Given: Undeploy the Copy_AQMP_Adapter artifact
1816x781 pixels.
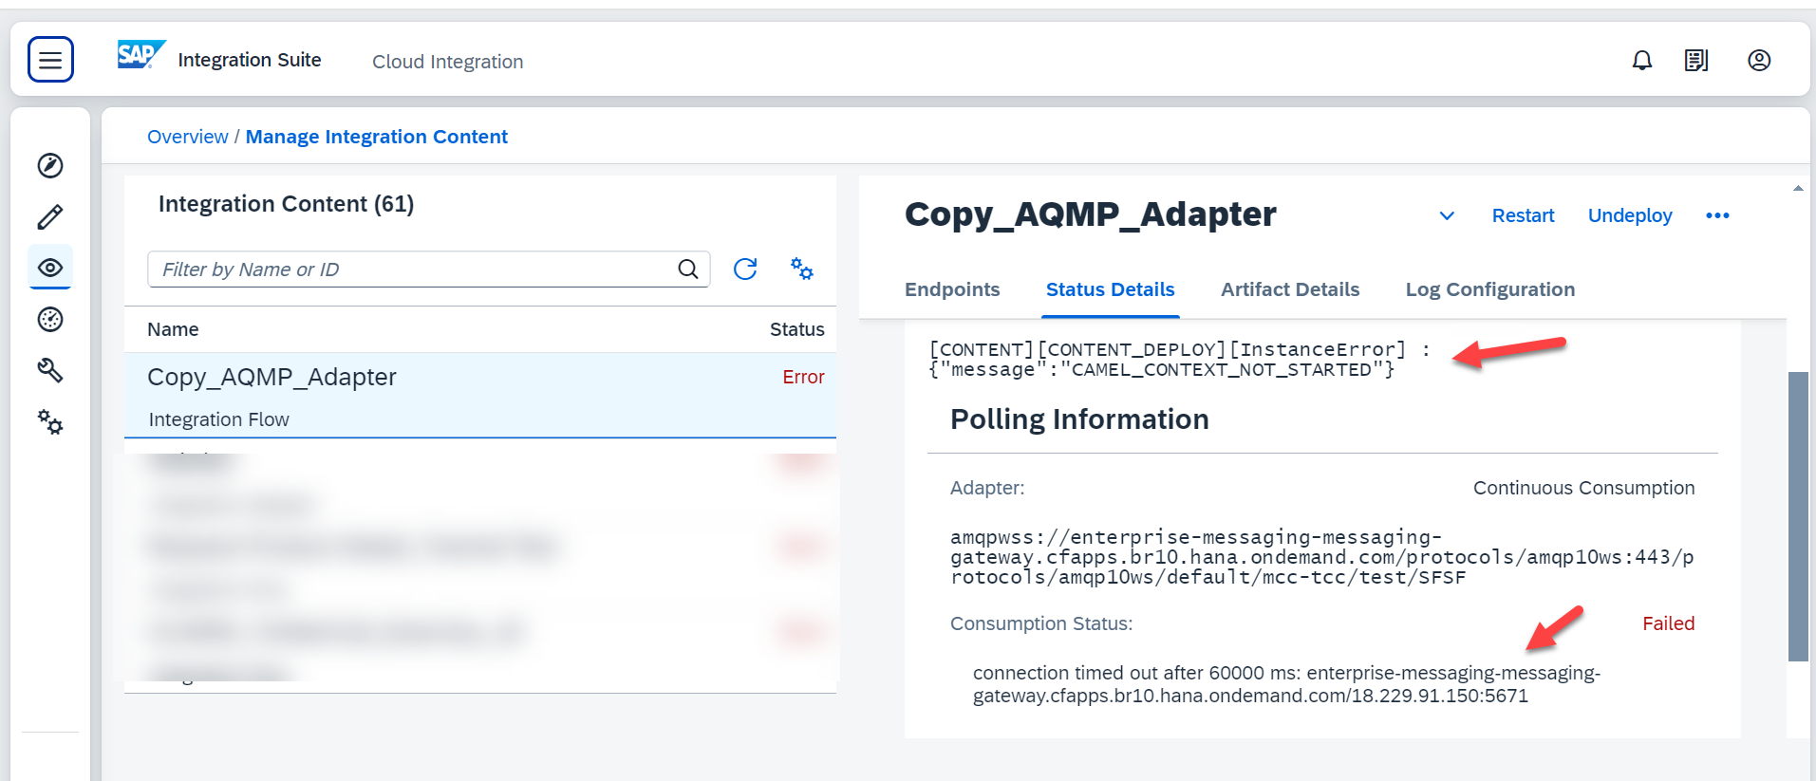Looking at the screenshot, I should pos(1630,215).
